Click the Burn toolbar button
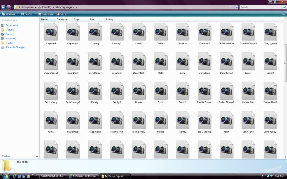Image resolution: width=287 pixels, height=179 pixels. tap(61, 14)
